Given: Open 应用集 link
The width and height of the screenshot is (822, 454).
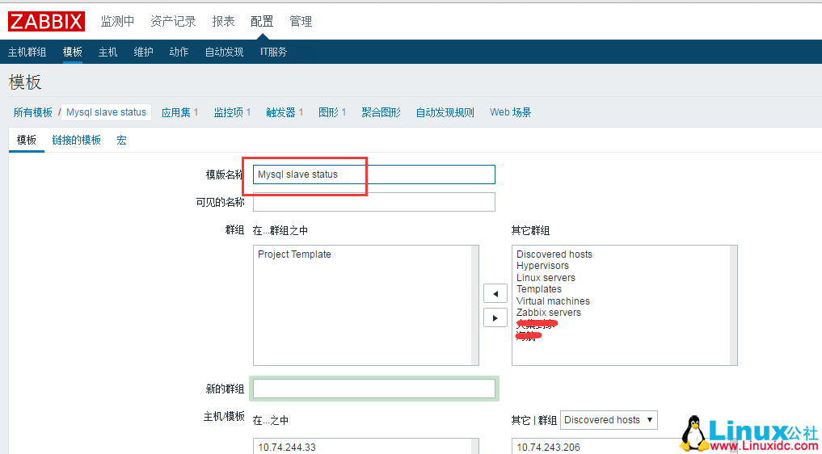Looking at the screenshot, I should pos(176,112).
